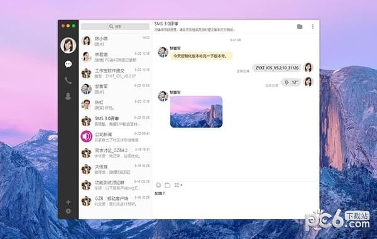This screenshot has width=377, height=239.
Task: Click the ZYXT_IOS_V5.2.10_31126 message bubble
Action: [x=276, y=68]
